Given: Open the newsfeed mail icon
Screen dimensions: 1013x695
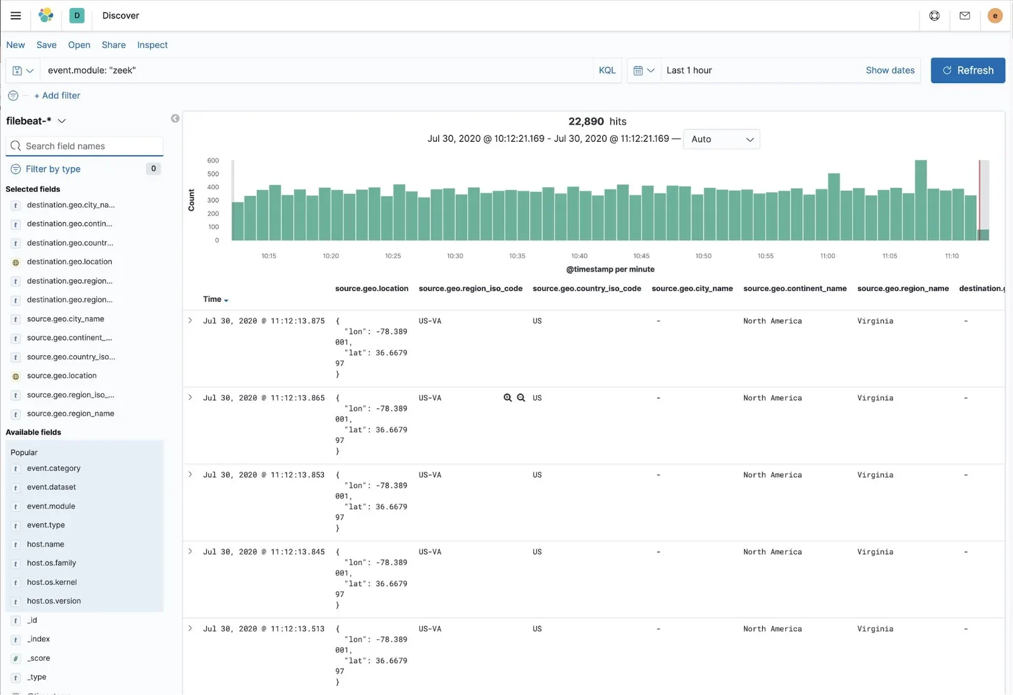Looking at the screenshot, I should [965, 16].
